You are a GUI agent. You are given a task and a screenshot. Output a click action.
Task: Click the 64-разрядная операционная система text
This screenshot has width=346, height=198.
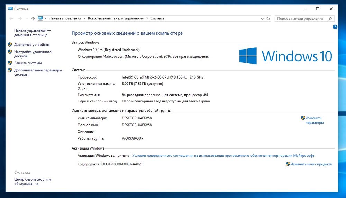tap(165, 95)
